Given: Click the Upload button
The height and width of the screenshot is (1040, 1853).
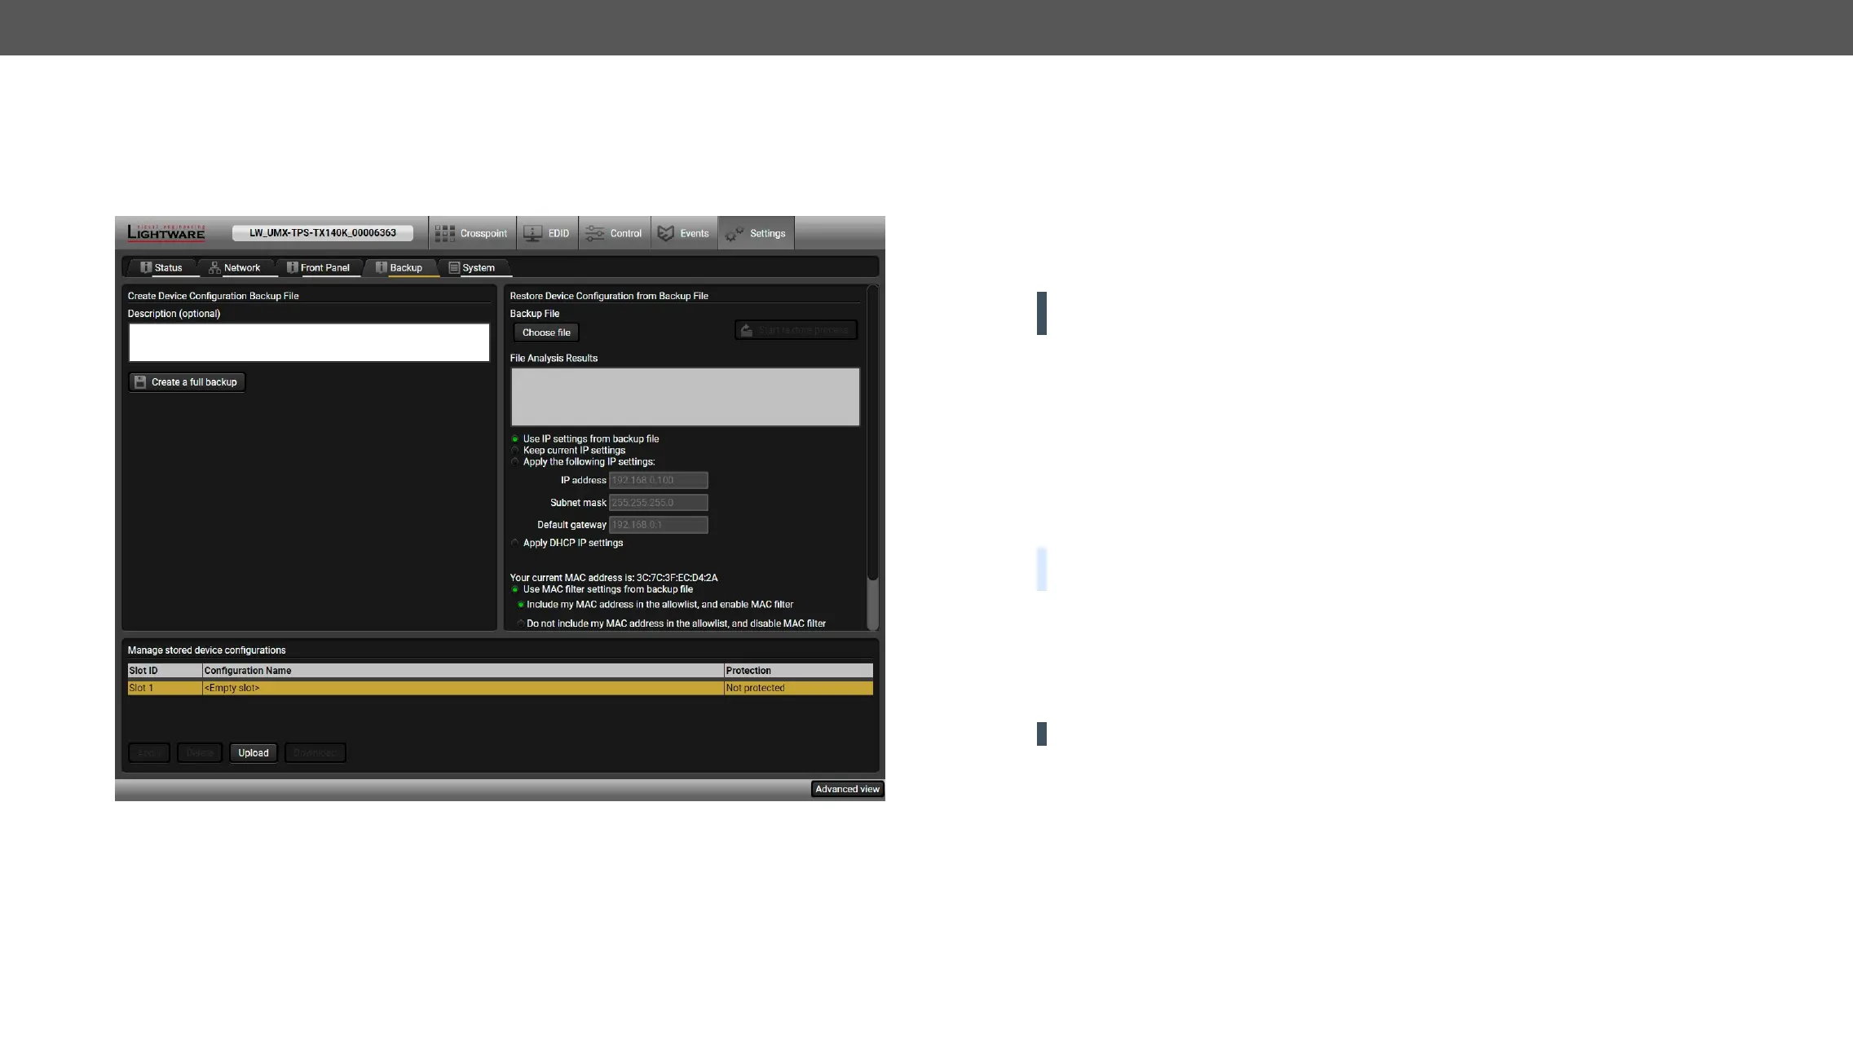Looking at the screenshot, I should (253, 753).
